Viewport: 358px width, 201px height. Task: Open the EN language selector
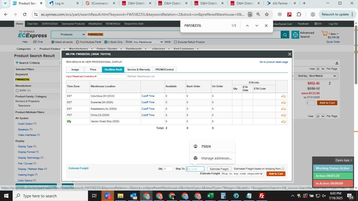pos(319,24)
